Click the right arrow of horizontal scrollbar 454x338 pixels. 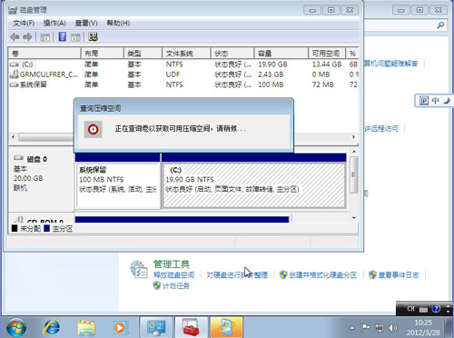353,137
